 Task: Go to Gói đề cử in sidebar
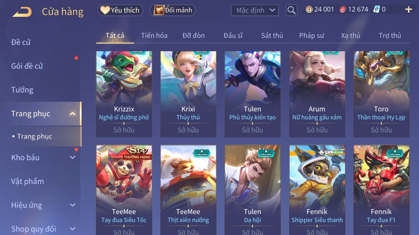(x=27, y=66)
